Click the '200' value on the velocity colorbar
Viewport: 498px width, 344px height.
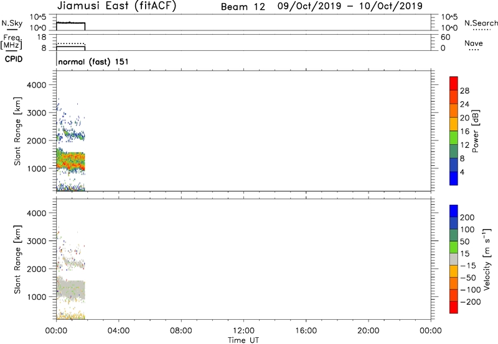467,217
